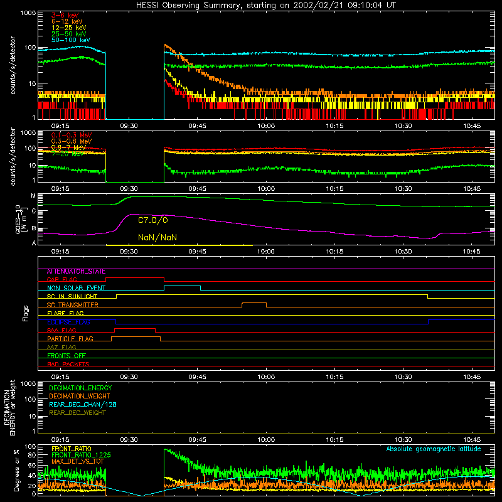This screenshot has width=502, height=502.
Task: Click the GAP_FLAG raised pulse segment
Action: pyautogui.click(x=135, y=278)
